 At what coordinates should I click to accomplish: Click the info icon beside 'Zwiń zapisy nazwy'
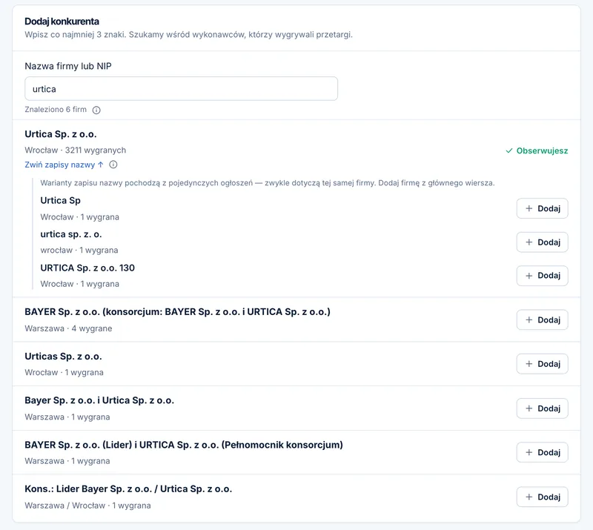coord(113,165)
